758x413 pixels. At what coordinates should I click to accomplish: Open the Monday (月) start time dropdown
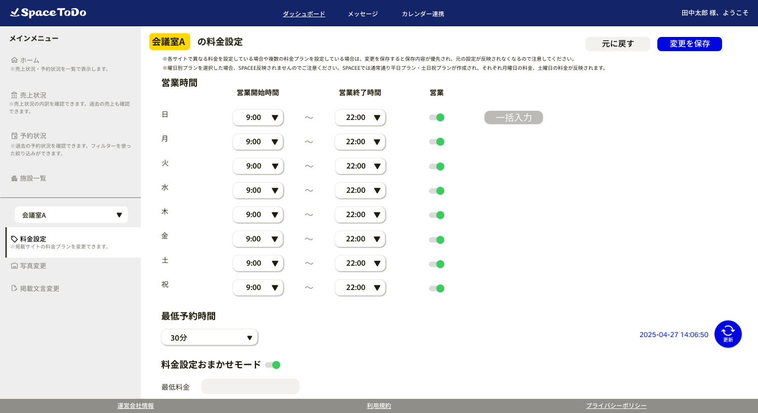pos(258,142)
